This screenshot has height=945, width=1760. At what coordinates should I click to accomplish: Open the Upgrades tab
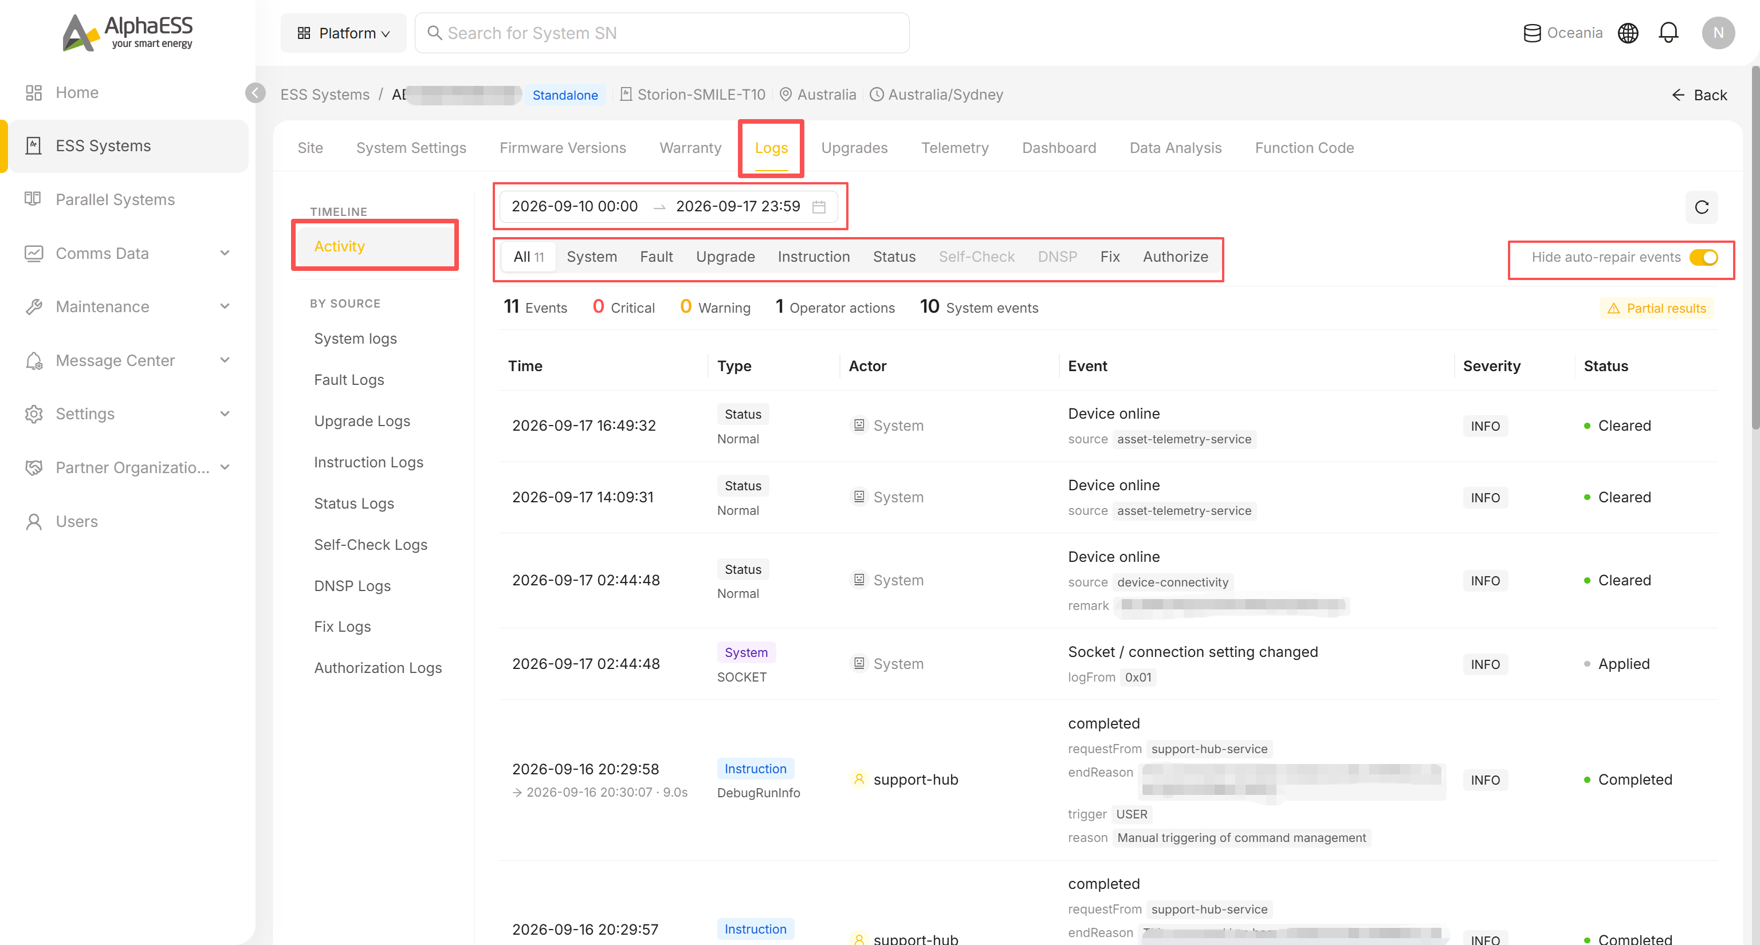pos(854,148)
